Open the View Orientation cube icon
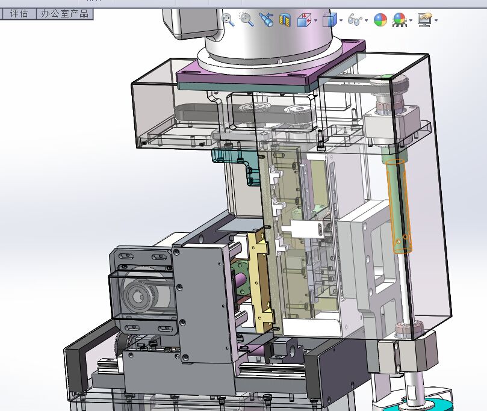Screen dimensions: 487x411 tap(305, 20)
